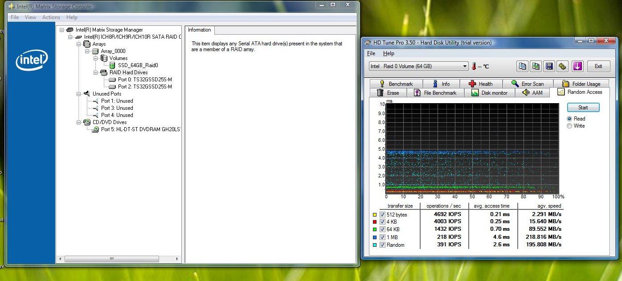622x281 pixels.
Task: Open the File menu in Matrix Storage Console
Action: (15, 17)
